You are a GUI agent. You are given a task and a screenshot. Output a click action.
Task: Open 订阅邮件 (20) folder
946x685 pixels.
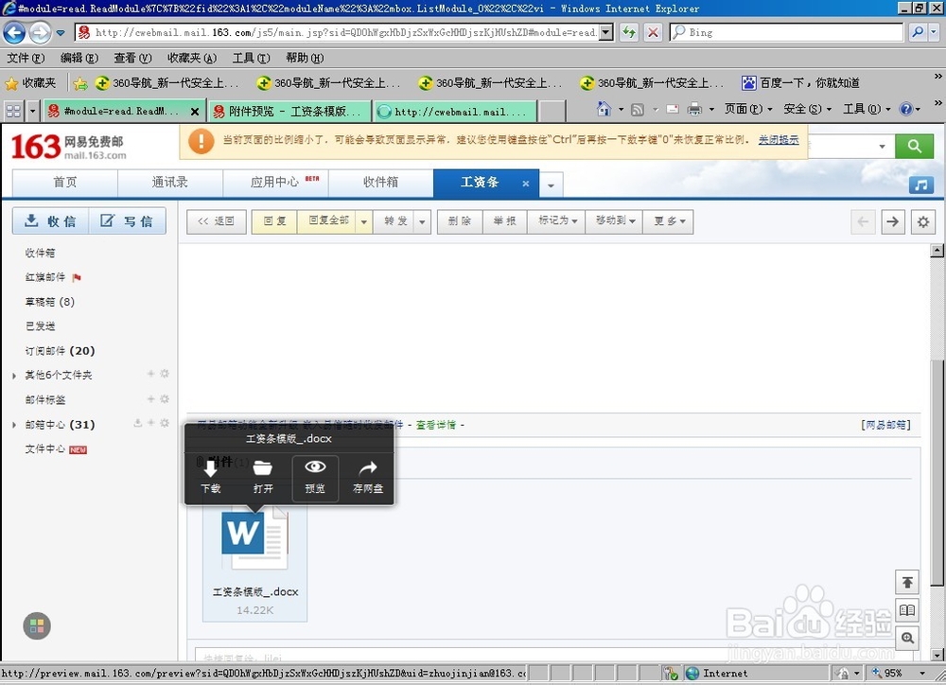click(x=60, y=351)
